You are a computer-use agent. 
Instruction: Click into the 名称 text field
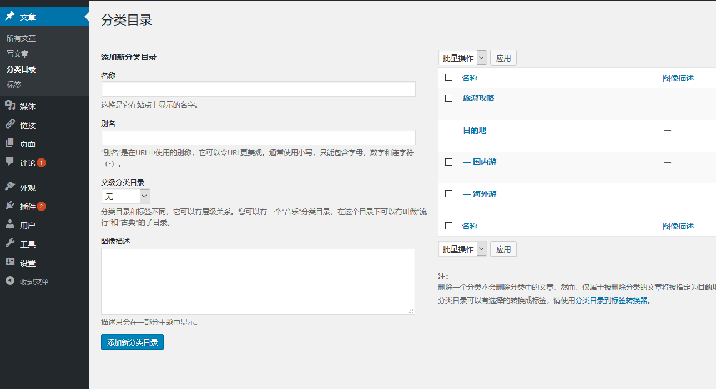(258, 89)
